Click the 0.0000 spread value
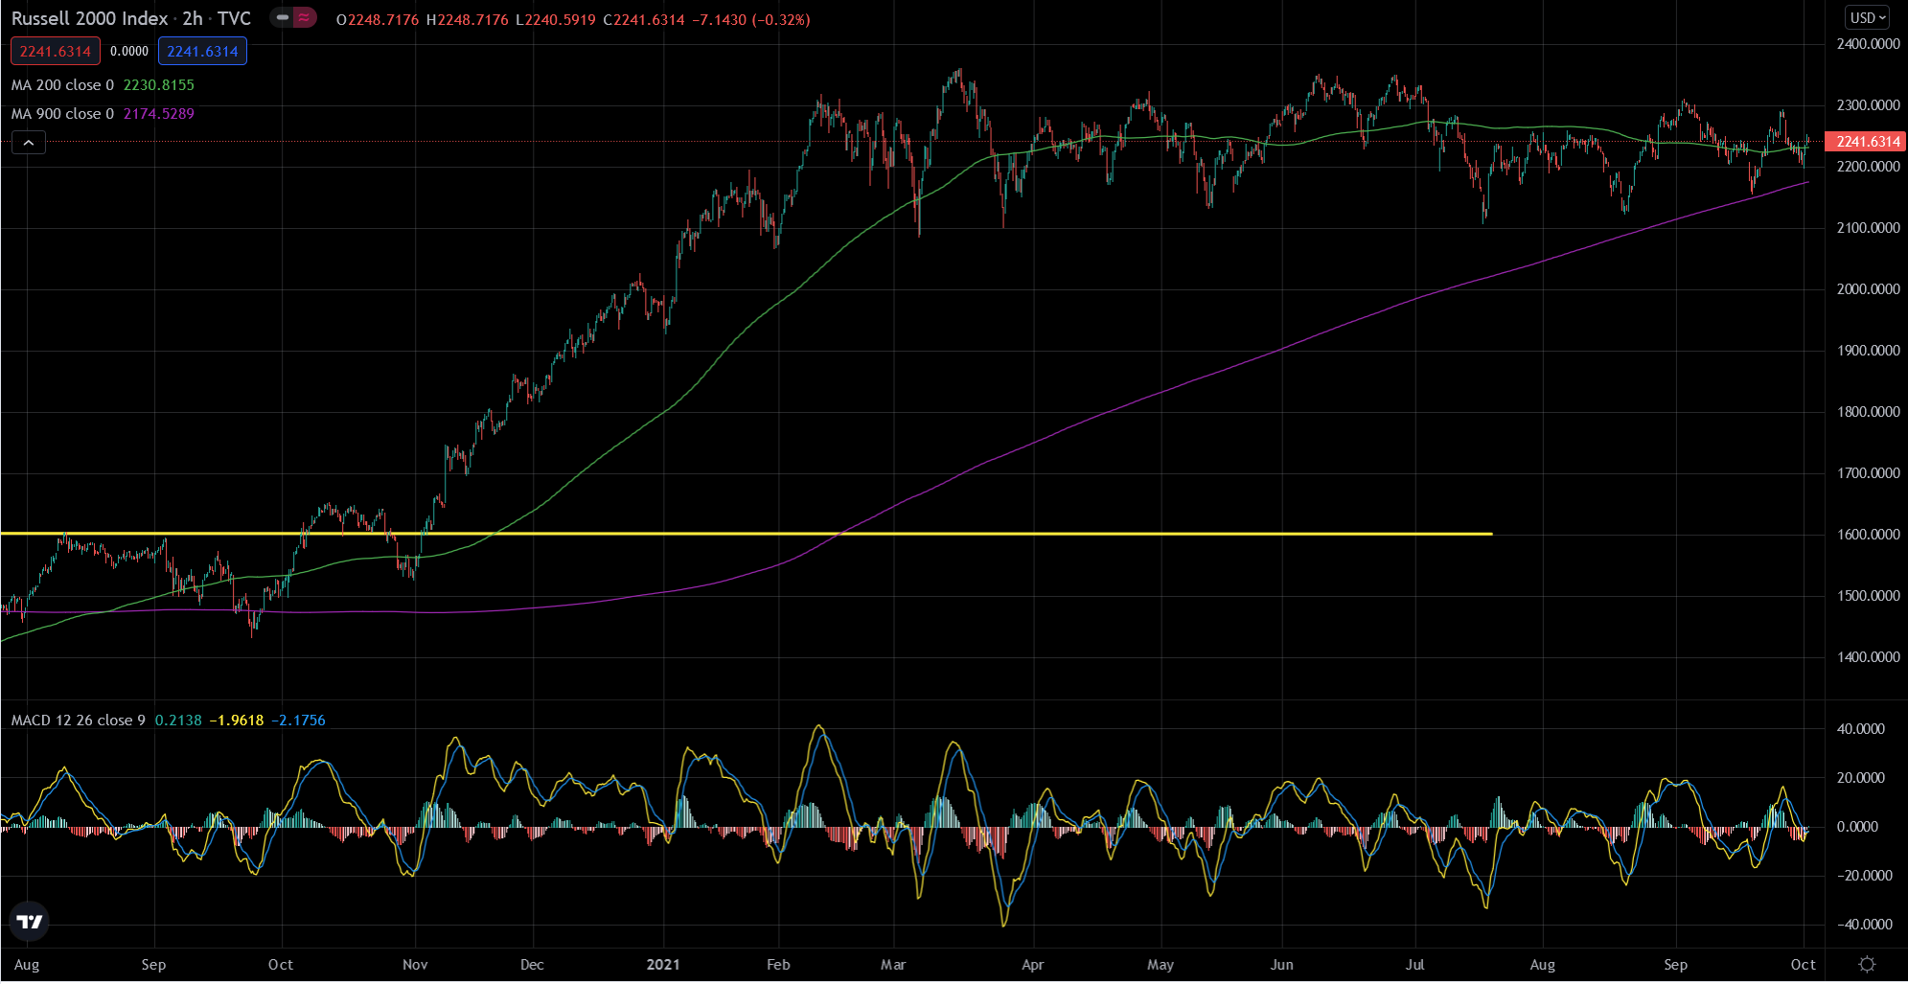This screenshot has height=984, width=1908. click(129, 52)
